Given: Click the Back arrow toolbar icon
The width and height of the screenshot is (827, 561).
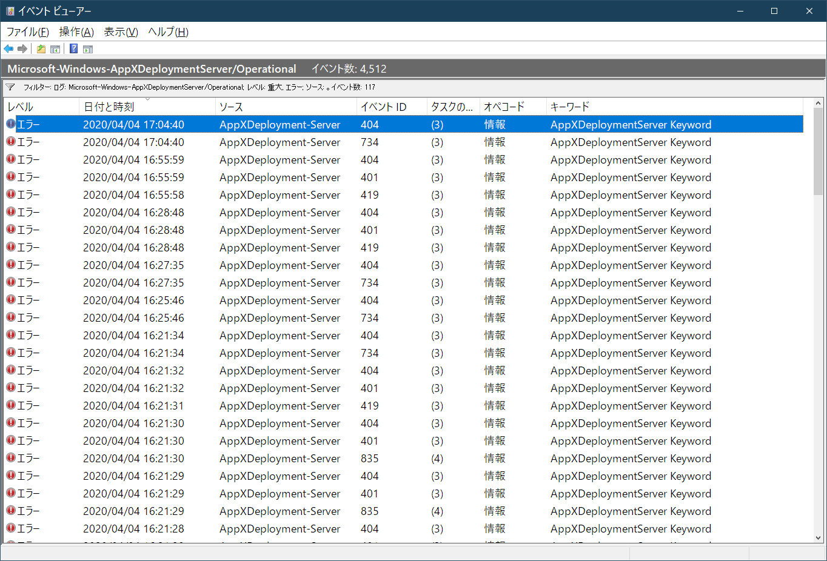Looking at the screenshot, I should (8, 49).
